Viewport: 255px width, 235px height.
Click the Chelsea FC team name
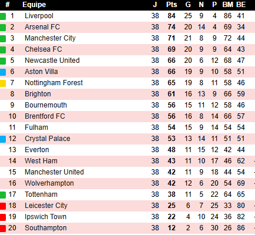(x=43, y=49)
